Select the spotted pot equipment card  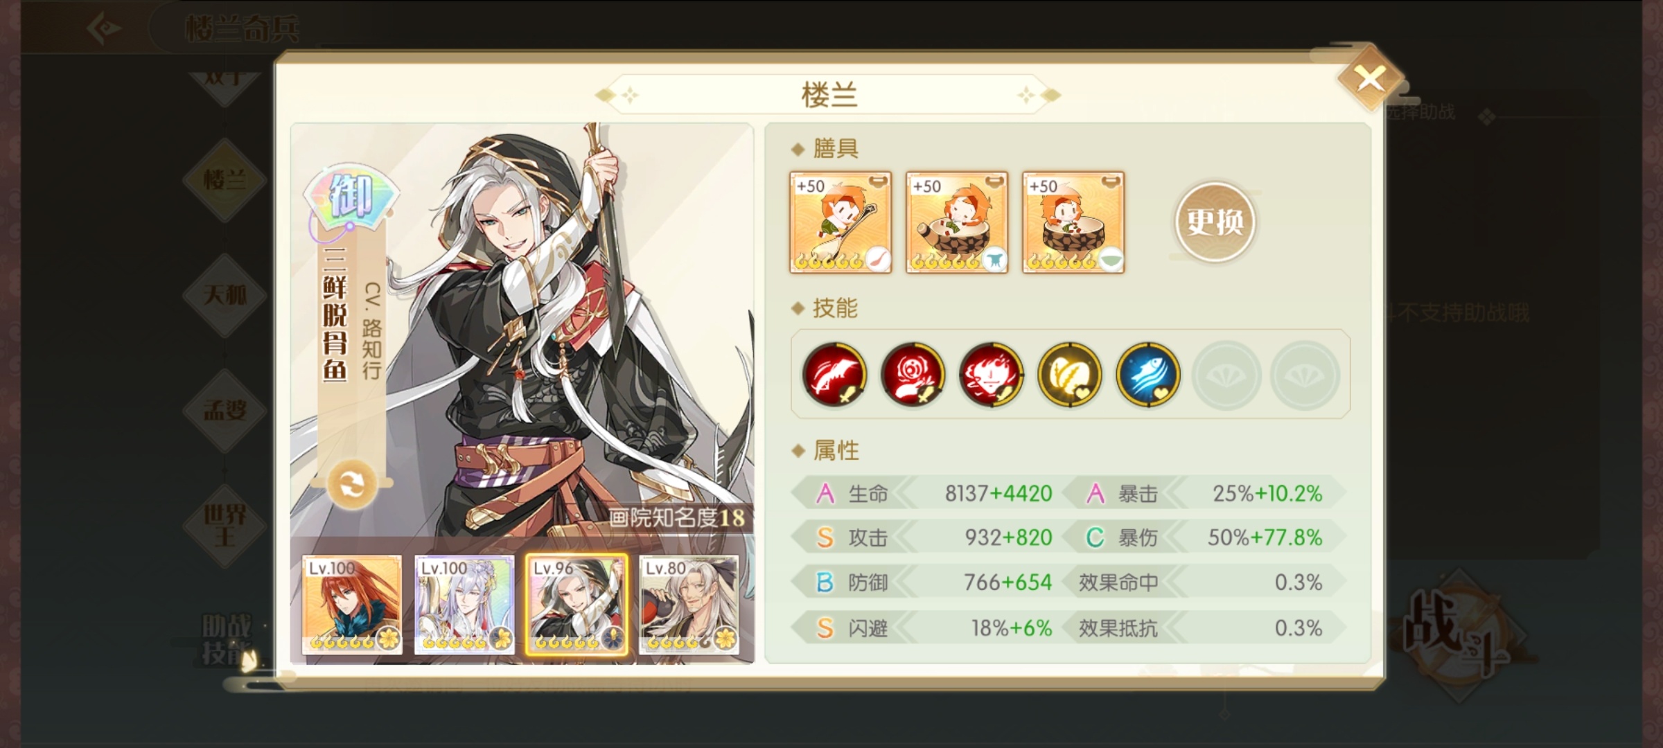point(957,222)
